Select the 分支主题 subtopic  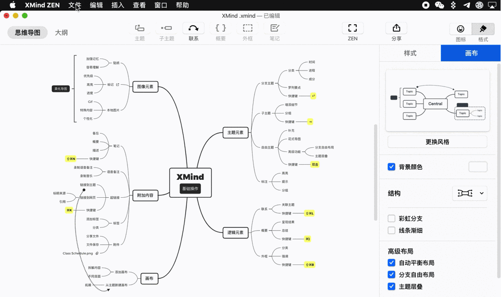point(267,83)
